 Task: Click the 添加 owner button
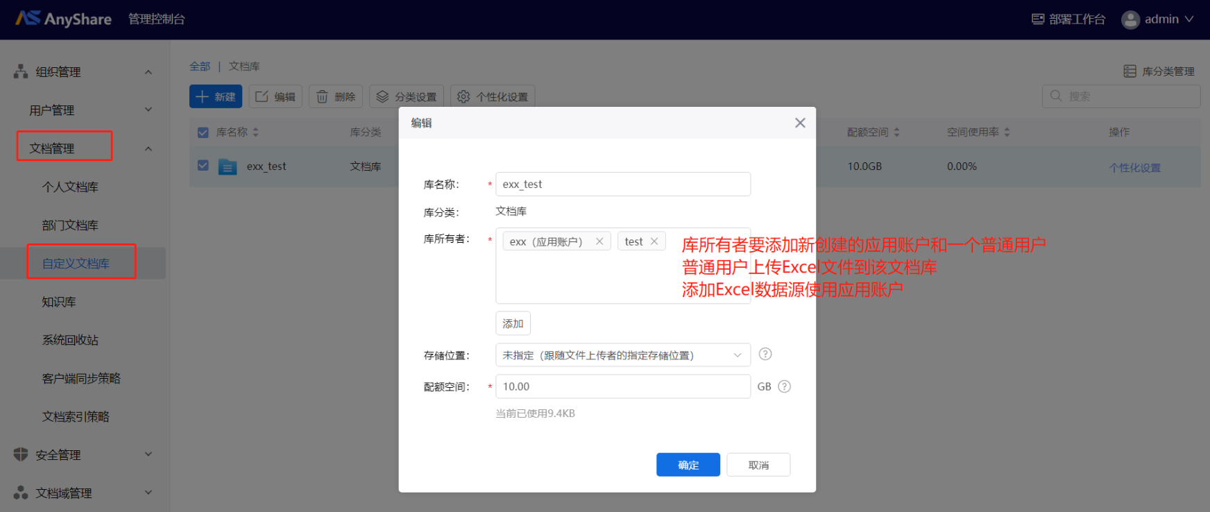(513, 323)
